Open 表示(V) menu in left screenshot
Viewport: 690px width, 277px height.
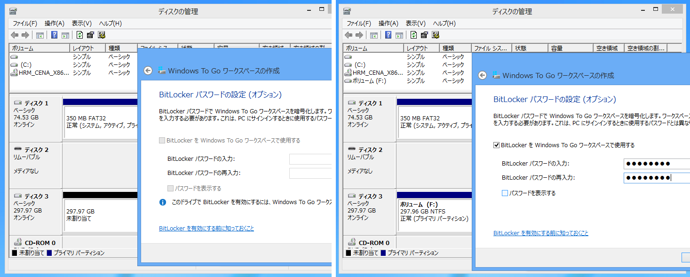tap(81, 23)
